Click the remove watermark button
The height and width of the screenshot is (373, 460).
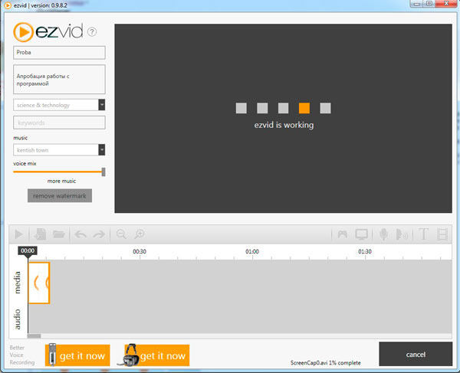60,195
